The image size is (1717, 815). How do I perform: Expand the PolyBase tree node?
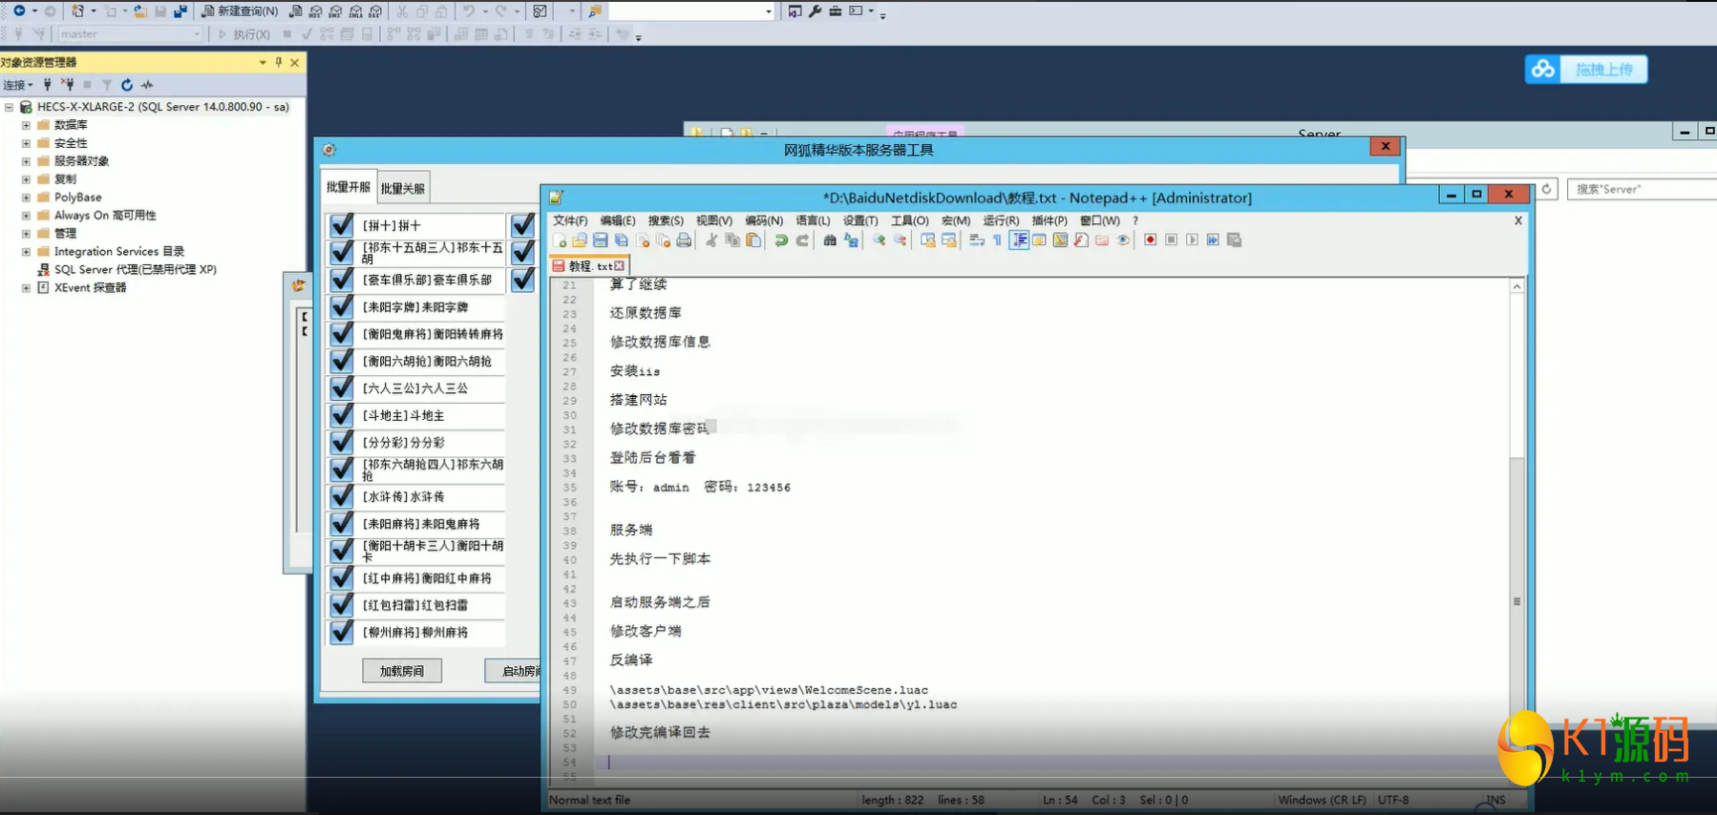(x=26, y=198)
